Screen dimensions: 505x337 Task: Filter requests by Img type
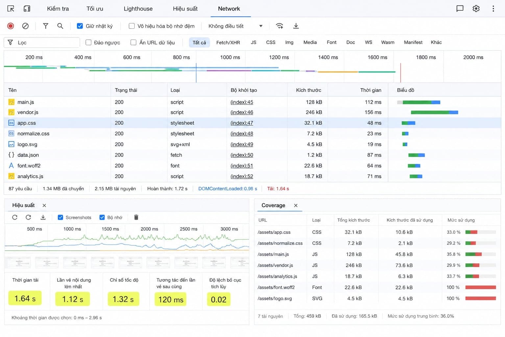[x=289, y=42]
